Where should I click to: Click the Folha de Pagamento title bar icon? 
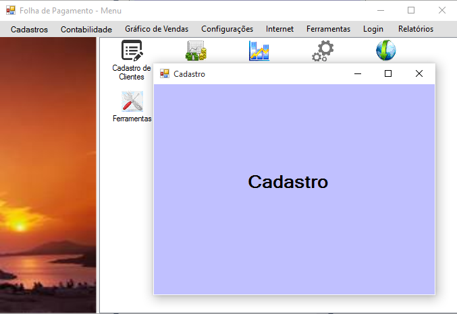(11, 10)
